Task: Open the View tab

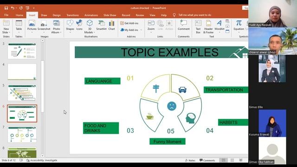Action: (153, 15)
